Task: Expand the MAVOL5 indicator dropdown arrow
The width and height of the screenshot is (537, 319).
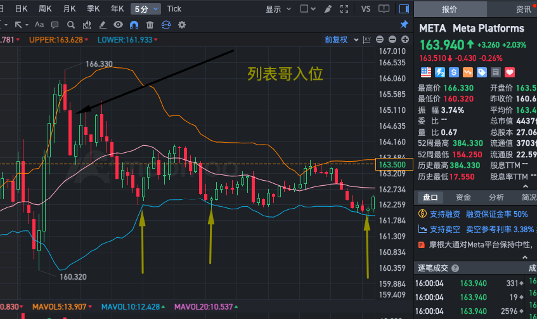Action: (90, 307)
